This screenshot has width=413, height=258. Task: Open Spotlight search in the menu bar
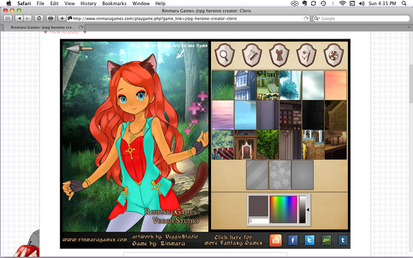(404, 3)
